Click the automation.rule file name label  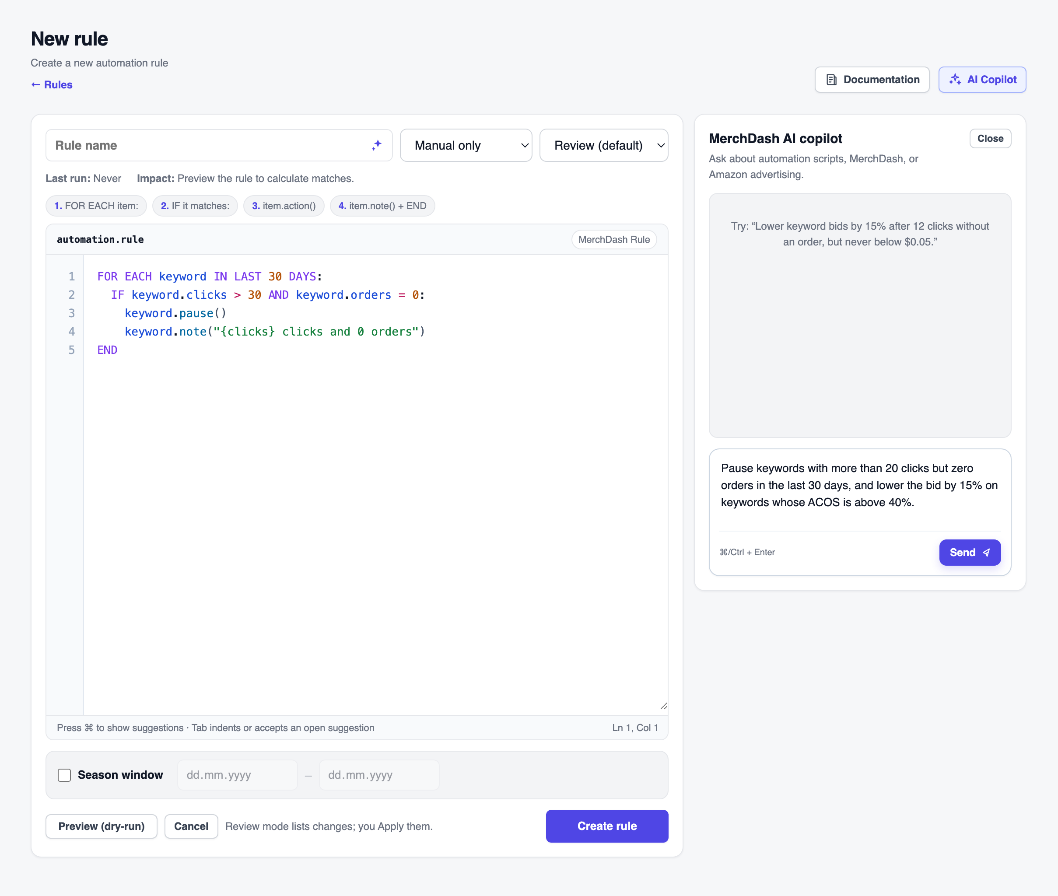tap(101, 239)
